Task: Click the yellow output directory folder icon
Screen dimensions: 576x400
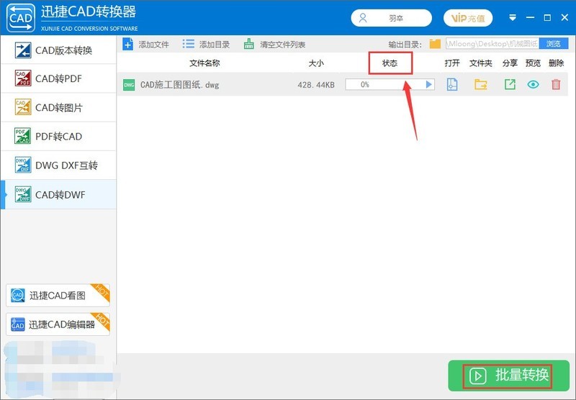Action: 435,44
